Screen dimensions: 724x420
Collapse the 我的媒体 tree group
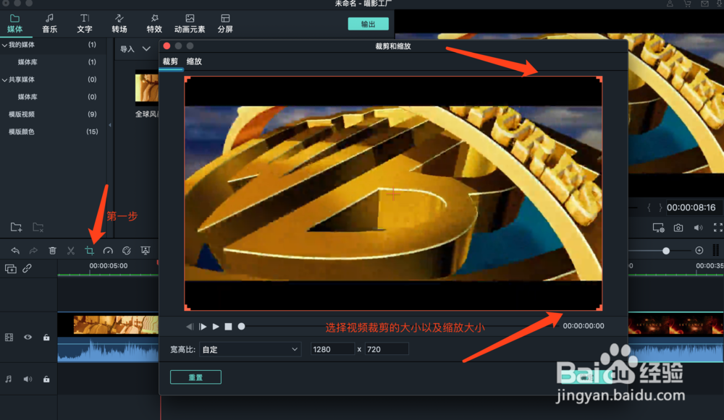[x=4, y=45]
